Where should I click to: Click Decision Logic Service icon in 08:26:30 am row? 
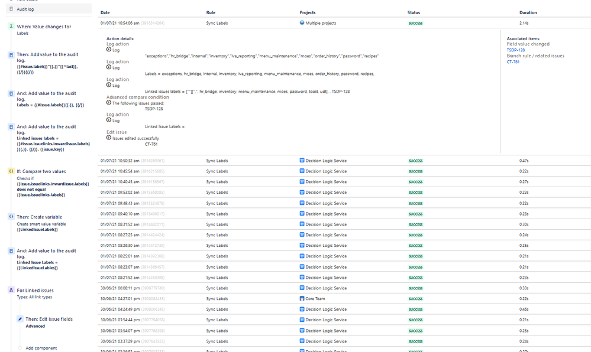click(x=302, y=245)
